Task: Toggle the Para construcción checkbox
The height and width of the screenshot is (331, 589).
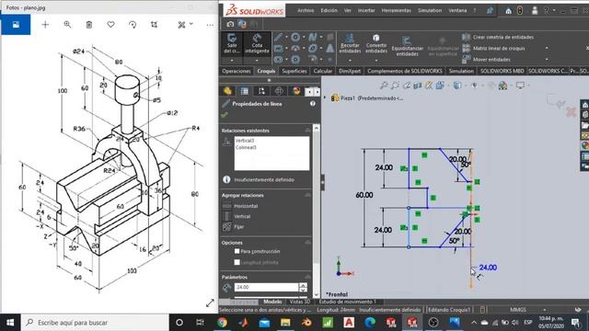Action: (237, 251)
